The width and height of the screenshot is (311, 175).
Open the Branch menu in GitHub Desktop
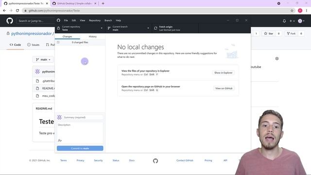click(x=108, y=20)
